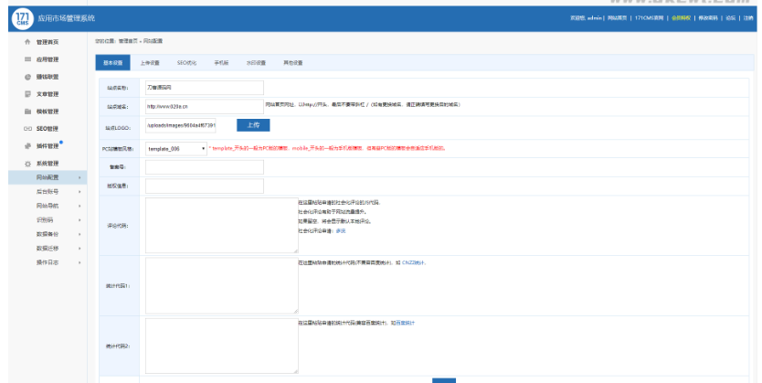The height and width of the screenshot is (383, 762).
Task: Open 网站导航 in the sidebar submenu
Action: click(48, 206)
